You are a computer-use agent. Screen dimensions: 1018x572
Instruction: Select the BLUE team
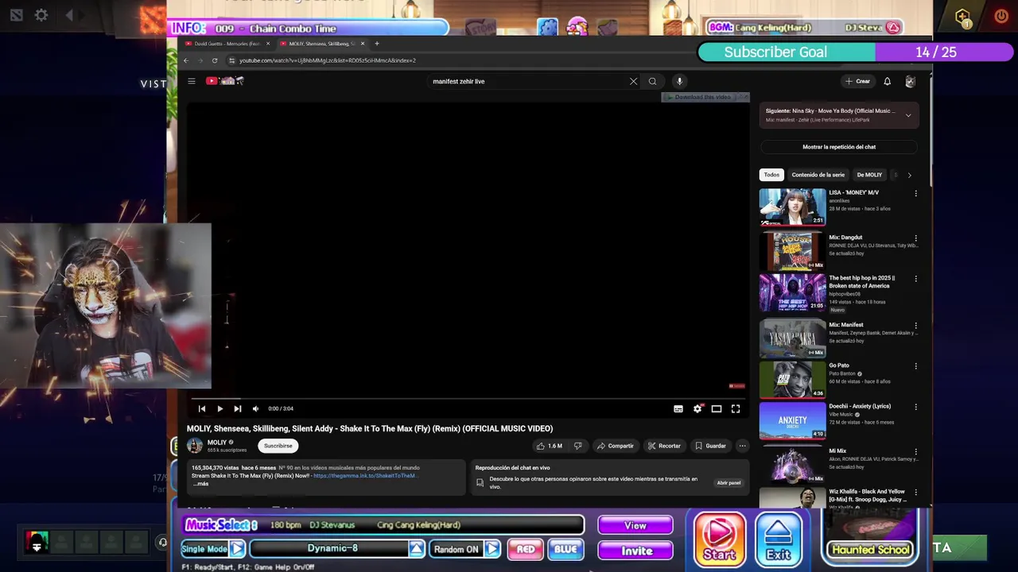point(565,549)
